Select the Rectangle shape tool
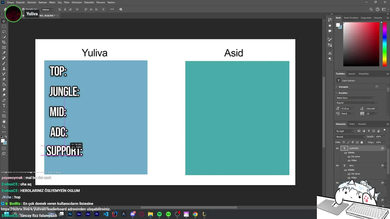The height and width of the screenshot is (219, 390). pyautogui.click(x=4, y=116)
